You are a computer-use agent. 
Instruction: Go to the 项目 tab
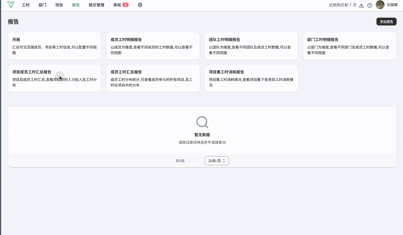[59, 5]
